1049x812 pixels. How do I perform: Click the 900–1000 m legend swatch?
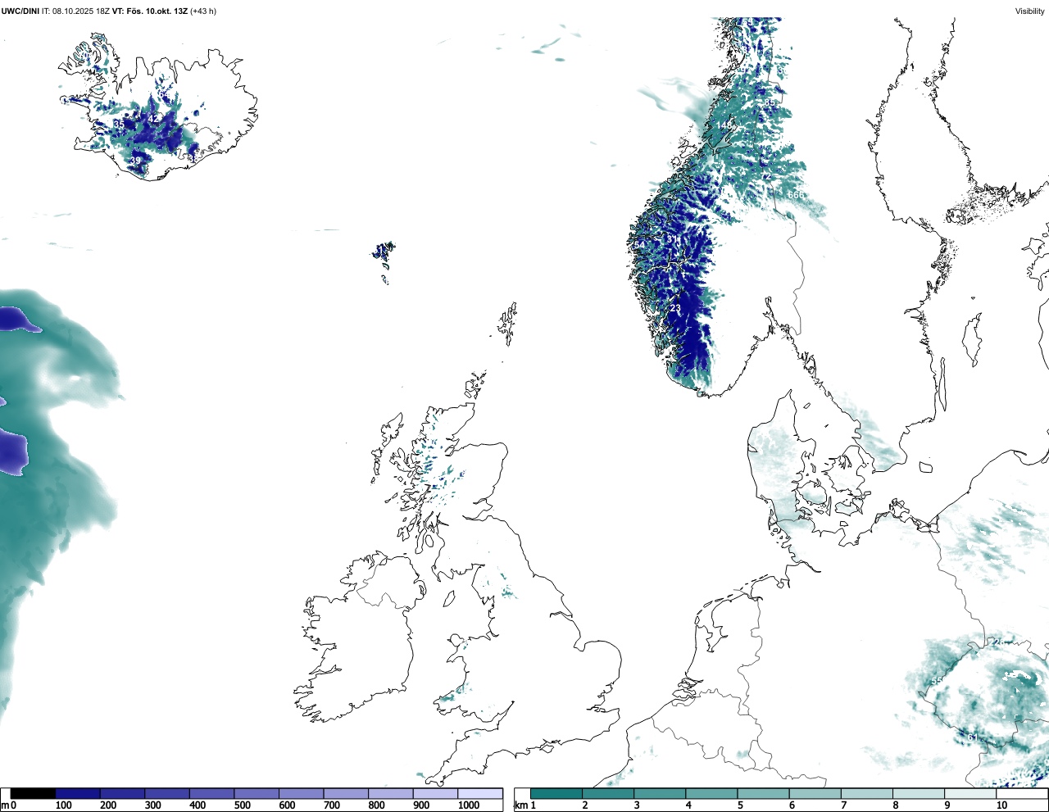pos(435,793)
